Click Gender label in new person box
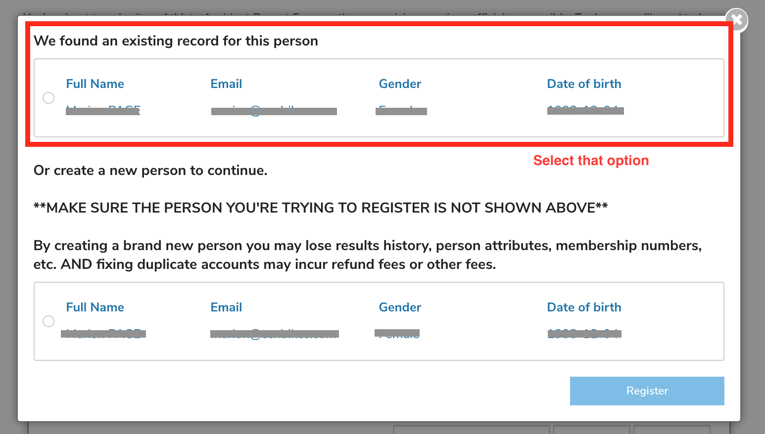Viewport: 765px width, 434px height. tap(400, 307)
